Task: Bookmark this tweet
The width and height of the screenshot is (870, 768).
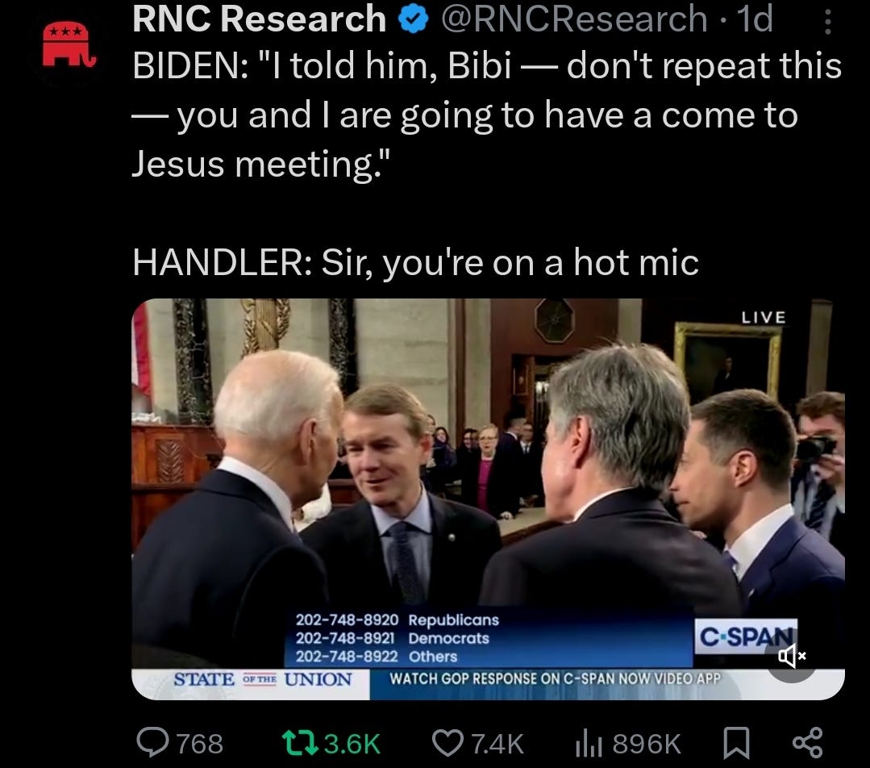Action: coord(736,743)
